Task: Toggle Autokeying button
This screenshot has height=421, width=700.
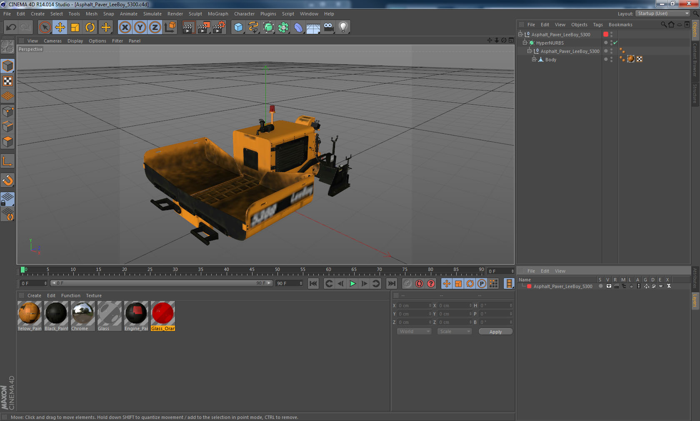Action: pyautogui.click(x=419, y=283)
